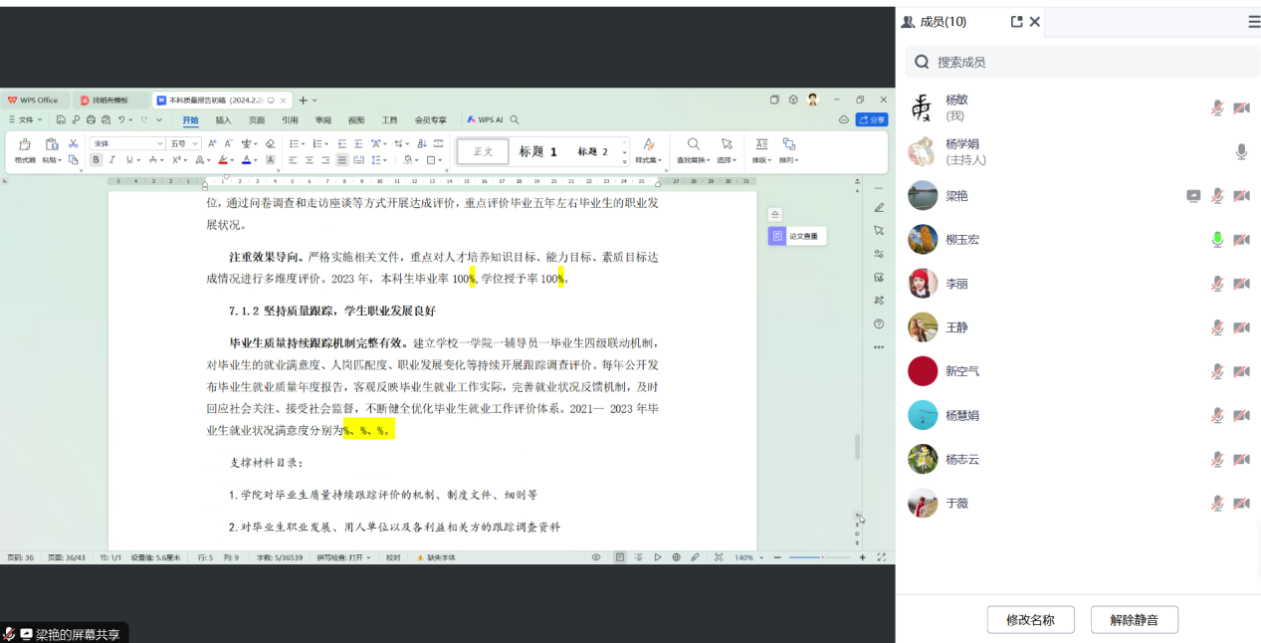Toggle italic formatting button
Viewport: 1261px width, 643px height.
pos(112,159)
